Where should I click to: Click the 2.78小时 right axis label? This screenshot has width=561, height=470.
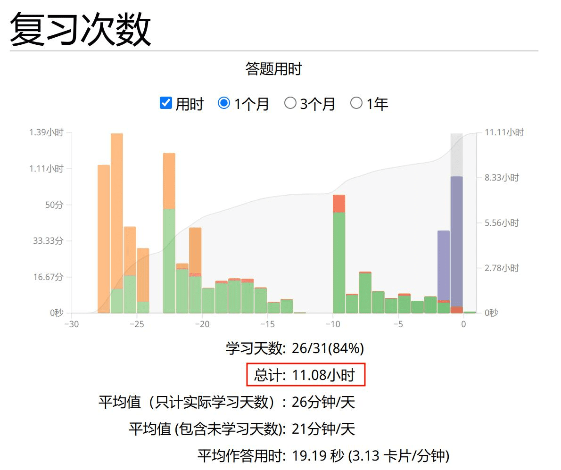502,268
